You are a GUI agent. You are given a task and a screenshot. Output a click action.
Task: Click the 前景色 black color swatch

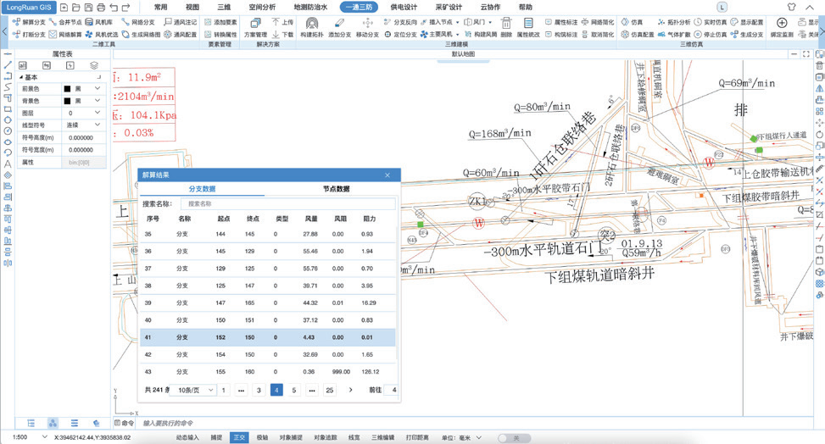click(x=67, y=88)
